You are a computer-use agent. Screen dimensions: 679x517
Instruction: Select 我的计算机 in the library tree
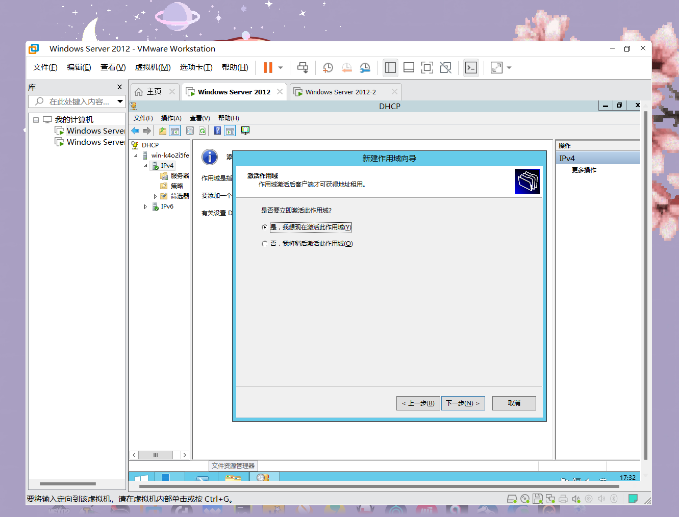tap(74, 120)
